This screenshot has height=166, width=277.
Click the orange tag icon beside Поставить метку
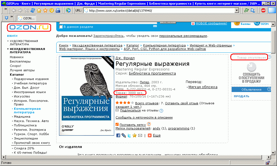coord(117,124)
